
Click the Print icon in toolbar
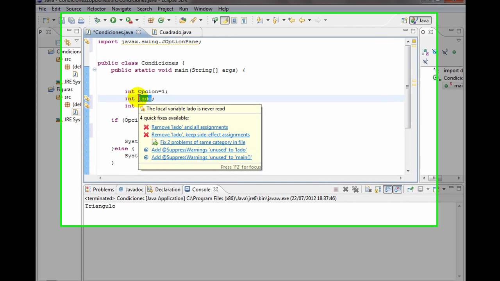click(81, 20)
